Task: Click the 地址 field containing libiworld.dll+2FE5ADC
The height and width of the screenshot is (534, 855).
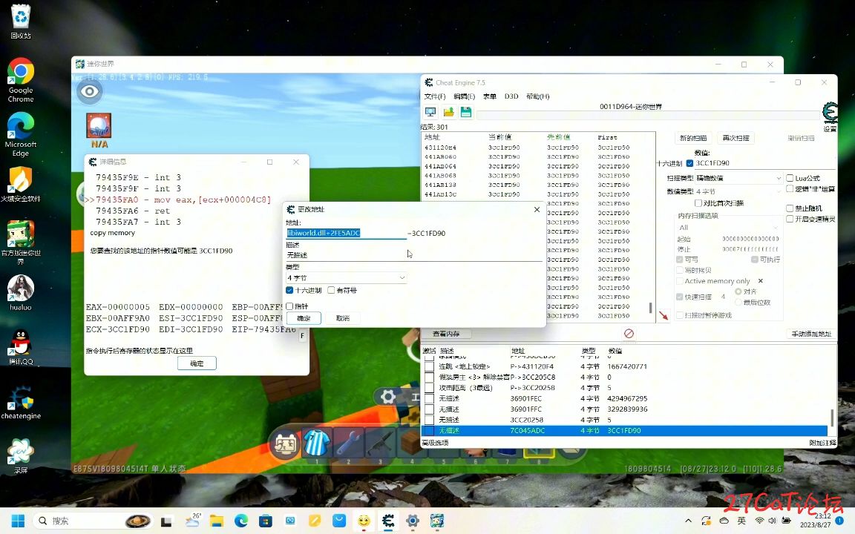Action: 346,233
